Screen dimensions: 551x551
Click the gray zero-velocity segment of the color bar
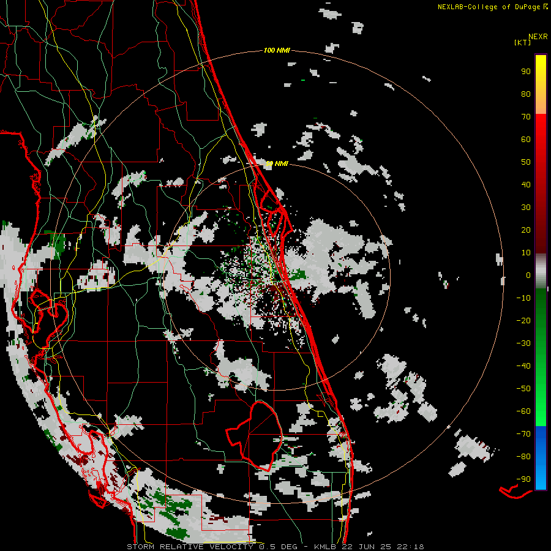(x=541, y=271)
